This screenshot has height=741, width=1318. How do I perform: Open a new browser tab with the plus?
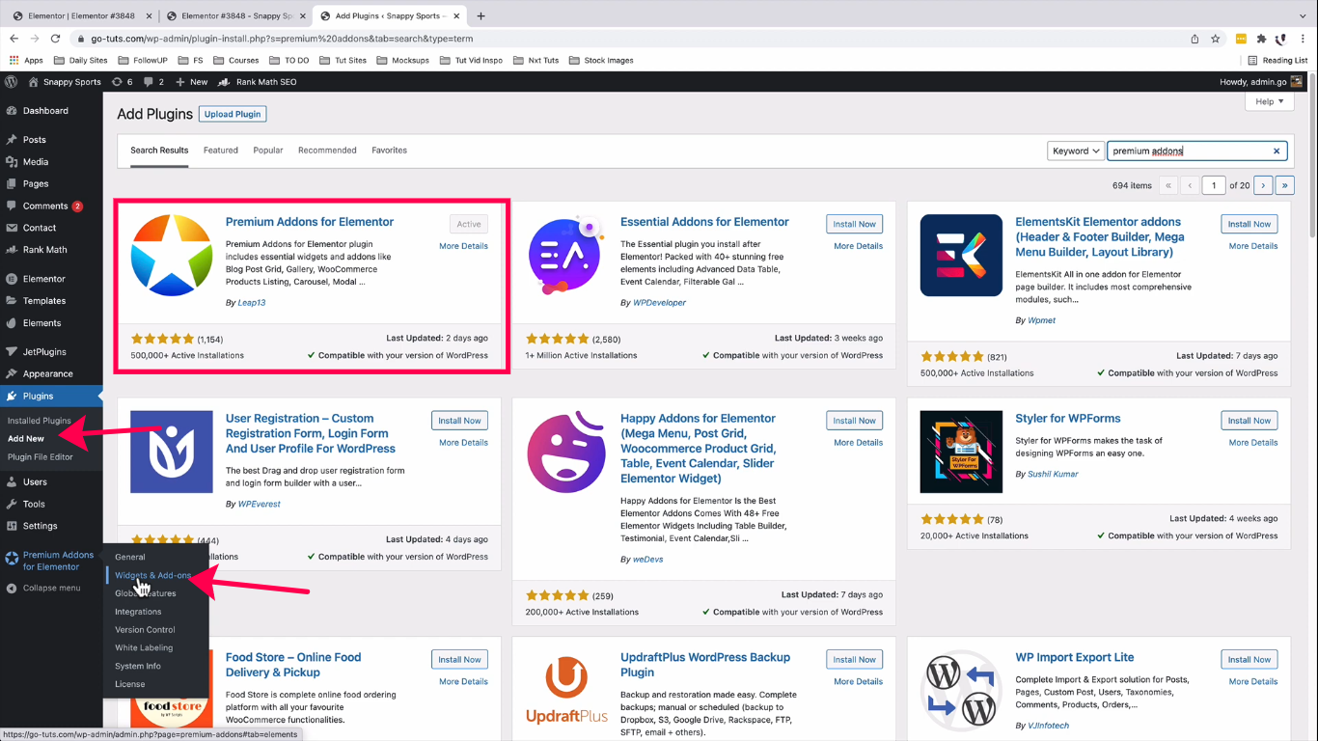pyautogui.click(x=481, y=15)
